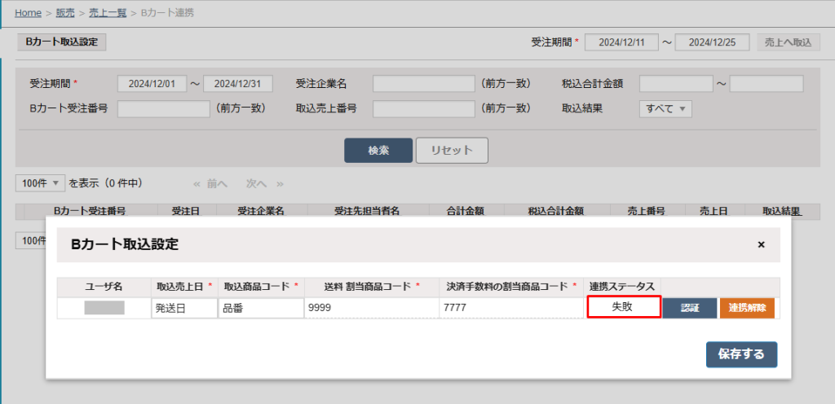Edit 送料 割当商品コード field 9999
This screenshot has height=404, width=835.
(372, 309)
